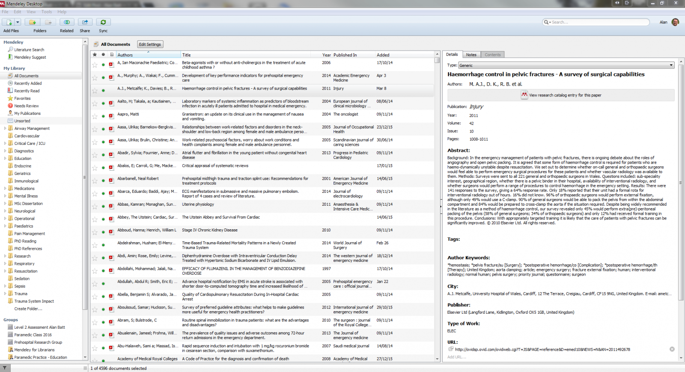Screen dimensions: 685x372
Task: Expand the Critical Care / ICU folder
Action: pyautogui.click(x=5, y=143)
